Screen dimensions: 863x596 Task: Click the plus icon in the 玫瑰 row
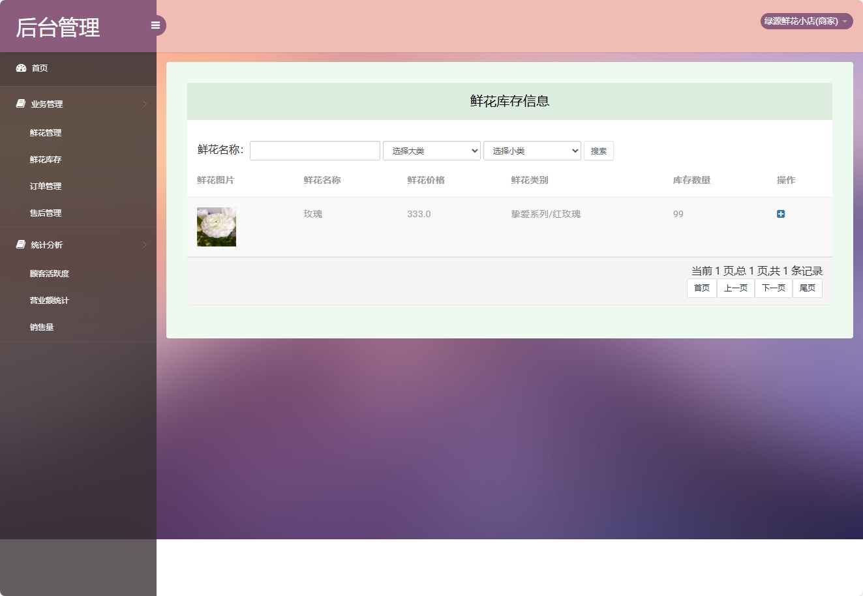point(781,214)
